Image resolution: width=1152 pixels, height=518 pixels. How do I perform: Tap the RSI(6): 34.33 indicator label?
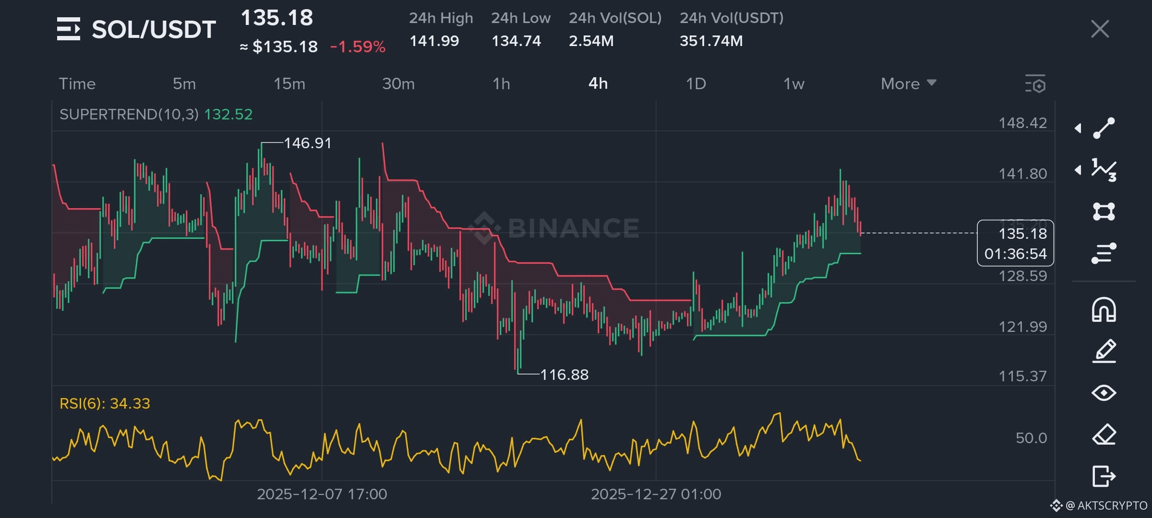[105, 403]
